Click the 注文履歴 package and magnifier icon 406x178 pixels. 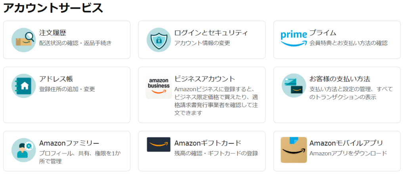(23, 40)
